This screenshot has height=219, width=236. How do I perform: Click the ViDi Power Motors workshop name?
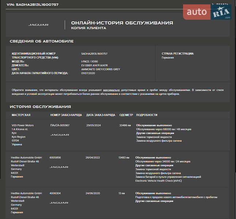pos(23,125)
